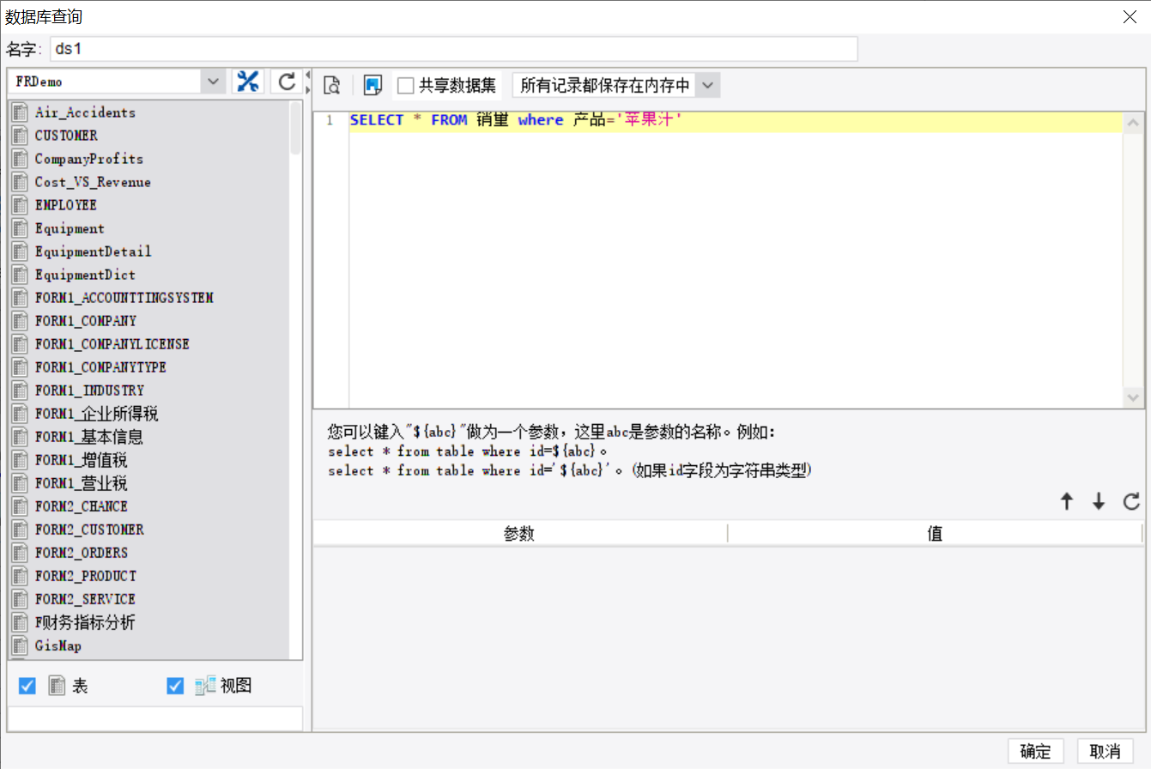Viewport: 1151px width, 769px height.
Task: Close the 数据库查询 dialog
Action: click(1130, 16)
